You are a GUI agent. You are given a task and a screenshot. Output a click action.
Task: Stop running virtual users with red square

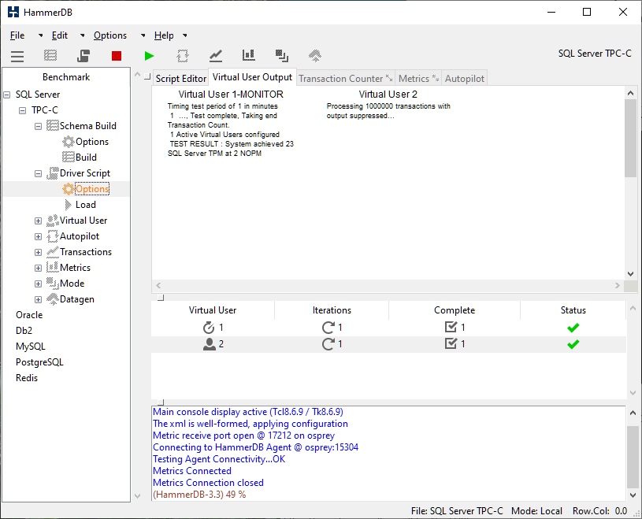pyautogui.click(x=117, y=56)
